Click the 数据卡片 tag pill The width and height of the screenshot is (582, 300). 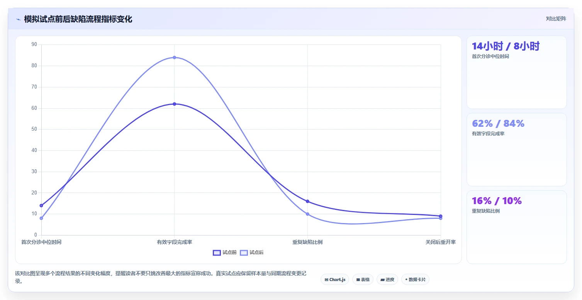[x=415, y=279]
